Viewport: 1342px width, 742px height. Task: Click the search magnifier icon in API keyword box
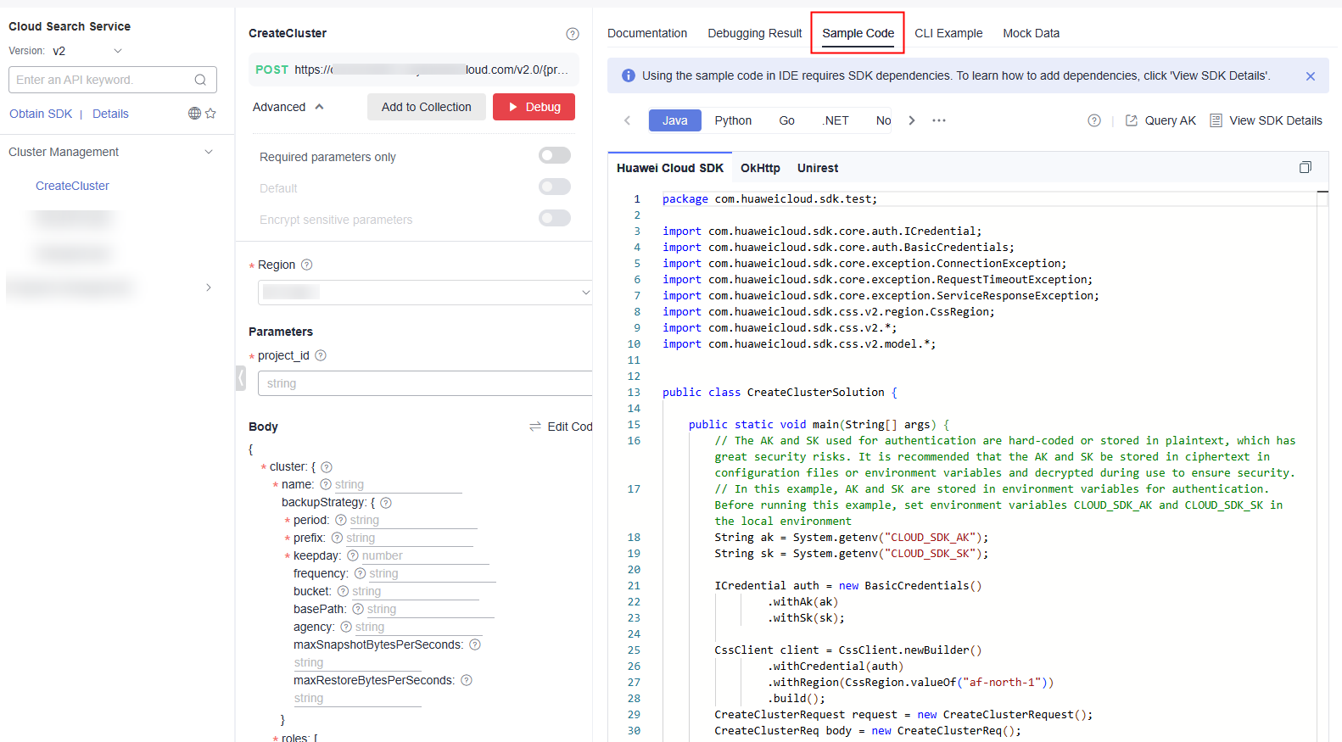point(200,80)
